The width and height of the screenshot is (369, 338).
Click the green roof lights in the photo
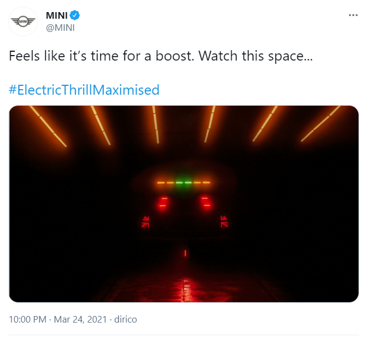[x=184, y=183]
